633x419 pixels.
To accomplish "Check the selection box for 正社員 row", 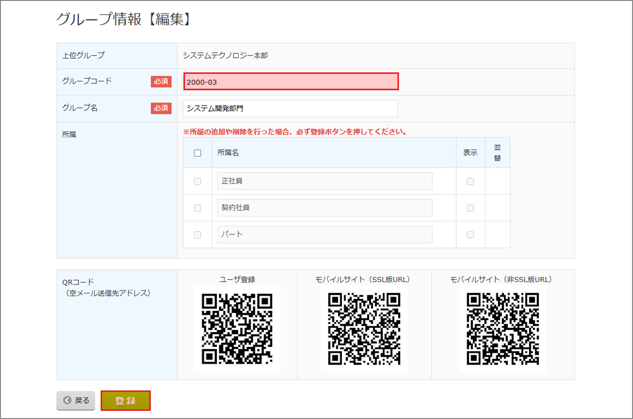I will (x=198, y=181).
